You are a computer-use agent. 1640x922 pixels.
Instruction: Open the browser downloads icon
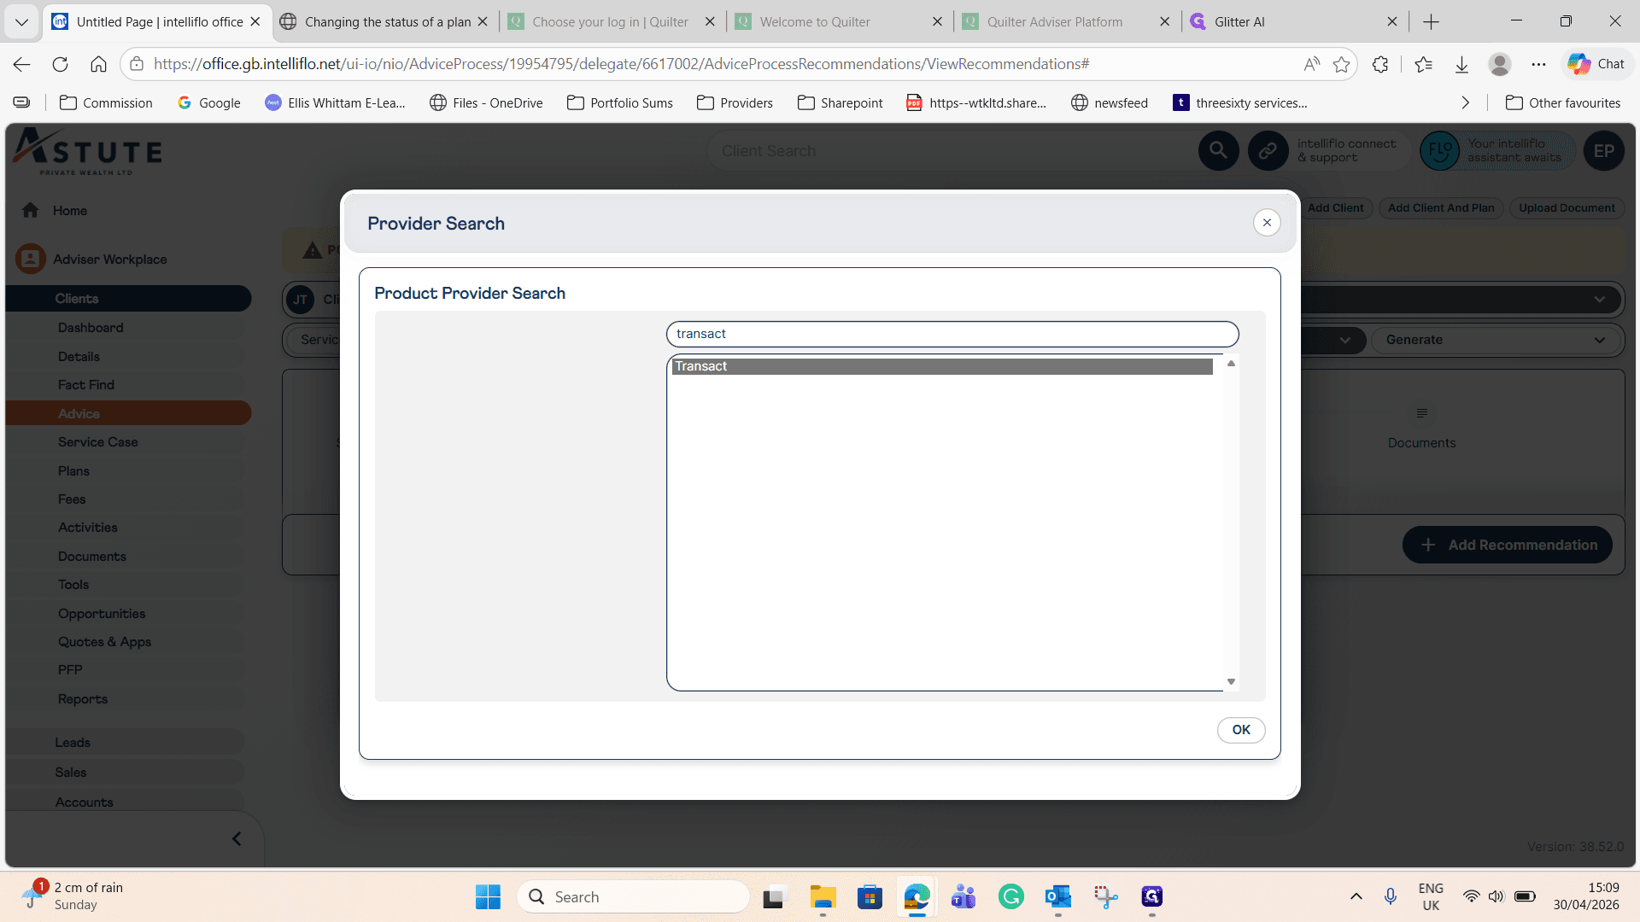point(1461,64)
